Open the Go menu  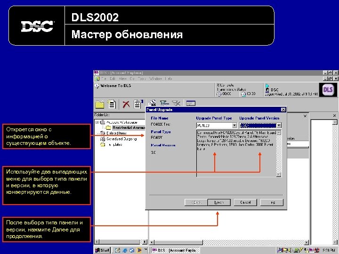132,79
